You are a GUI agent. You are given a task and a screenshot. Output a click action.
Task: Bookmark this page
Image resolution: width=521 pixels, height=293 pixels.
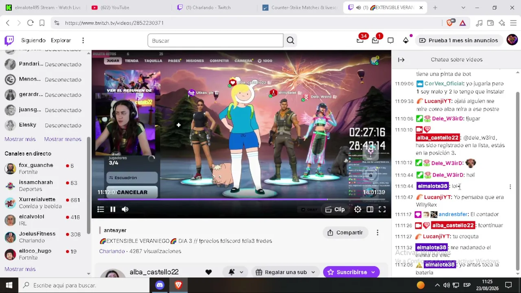[42, 23]
